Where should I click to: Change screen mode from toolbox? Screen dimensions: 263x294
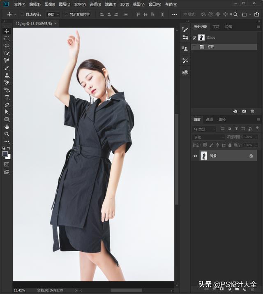[7, 172]
